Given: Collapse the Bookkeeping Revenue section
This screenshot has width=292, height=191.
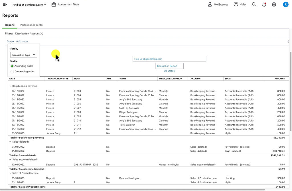Looking at the screenshot, I should point(11,86).
